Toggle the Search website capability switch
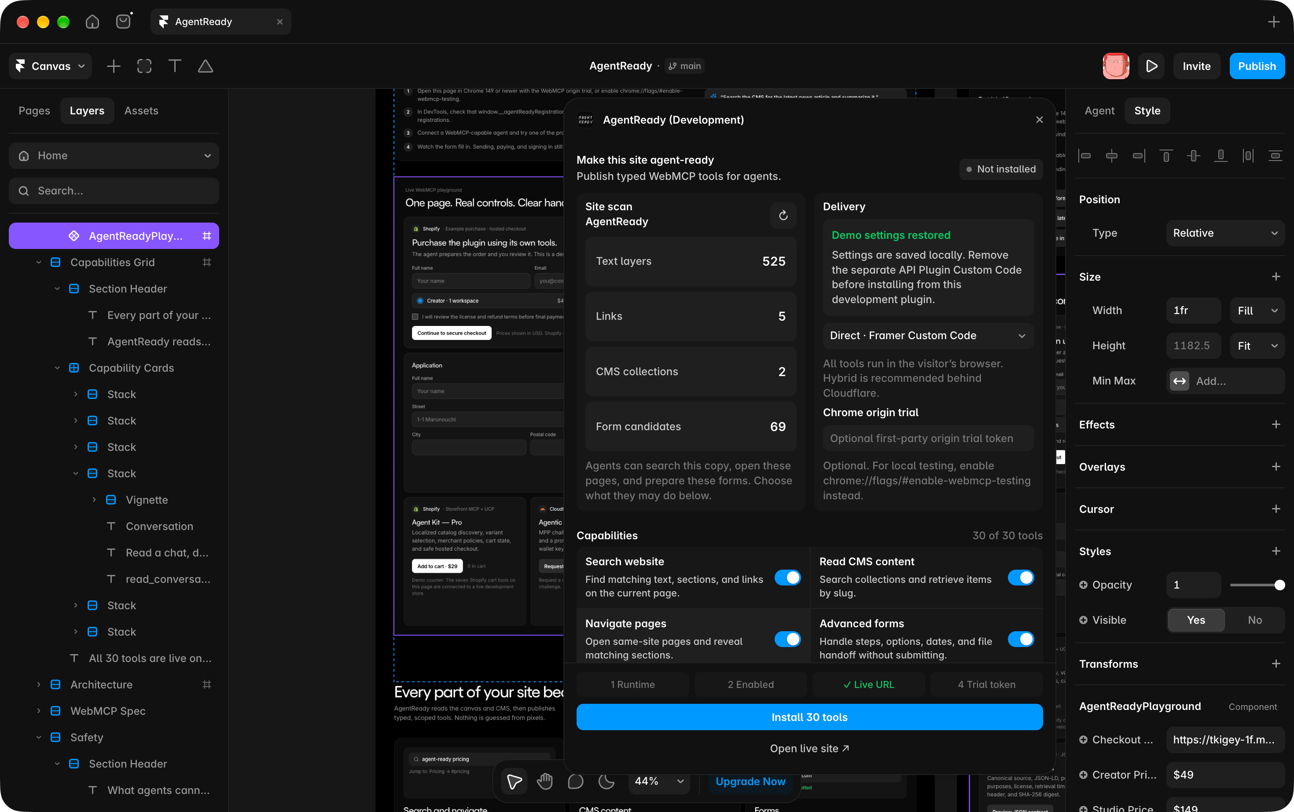 click(787, 577)
